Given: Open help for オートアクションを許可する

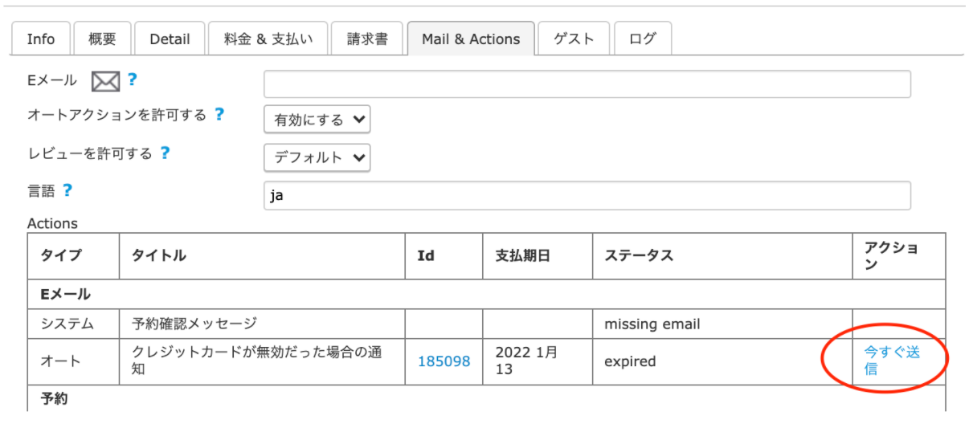Looking at the screenshot, I should 219,115.
